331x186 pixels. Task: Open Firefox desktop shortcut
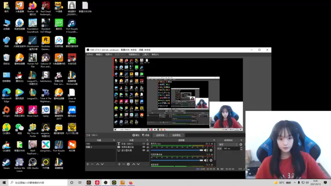click(x=33, y=8)
